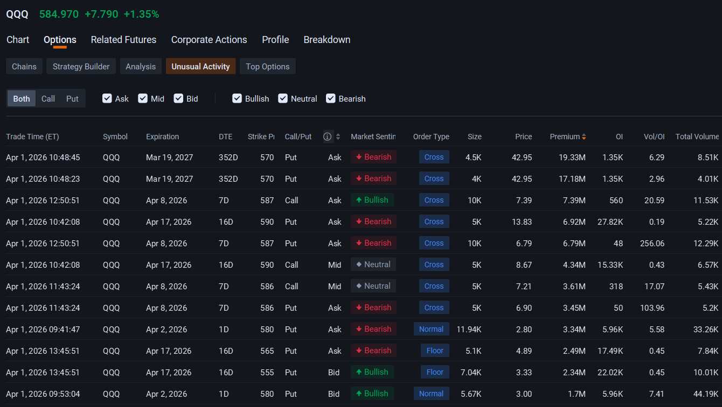
Task: Click the 11.94K size value
Action: click(x=469, y=329)
